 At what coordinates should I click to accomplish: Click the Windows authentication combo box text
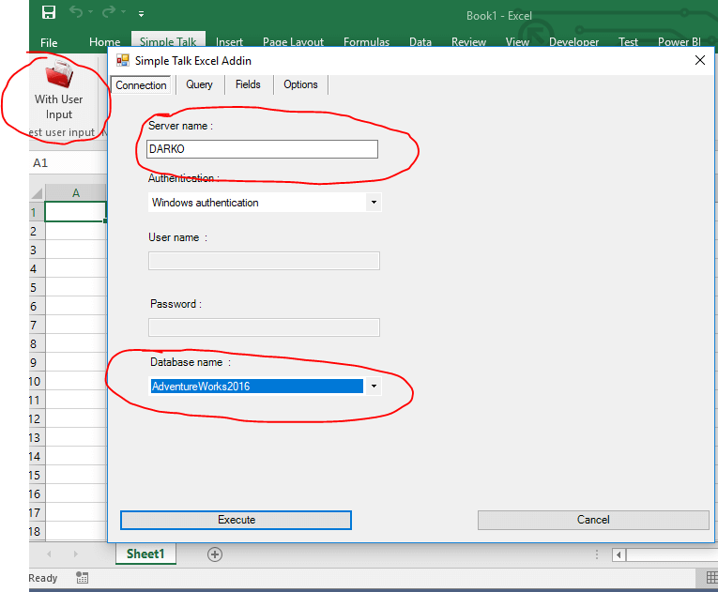(x=206, y=203)
